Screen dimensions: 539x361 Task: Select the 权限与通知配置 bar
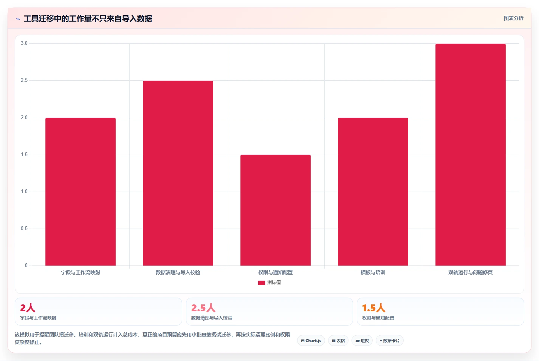pos(276,210)
